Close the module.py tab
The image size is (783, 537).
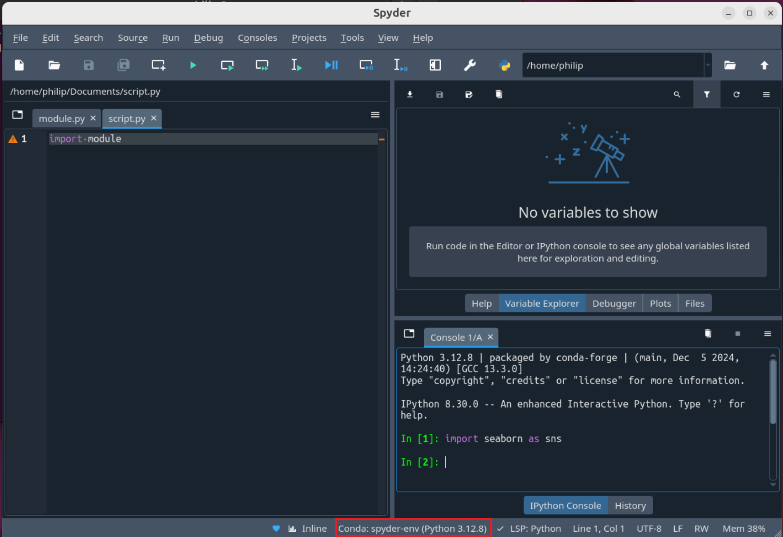point(93,118)
